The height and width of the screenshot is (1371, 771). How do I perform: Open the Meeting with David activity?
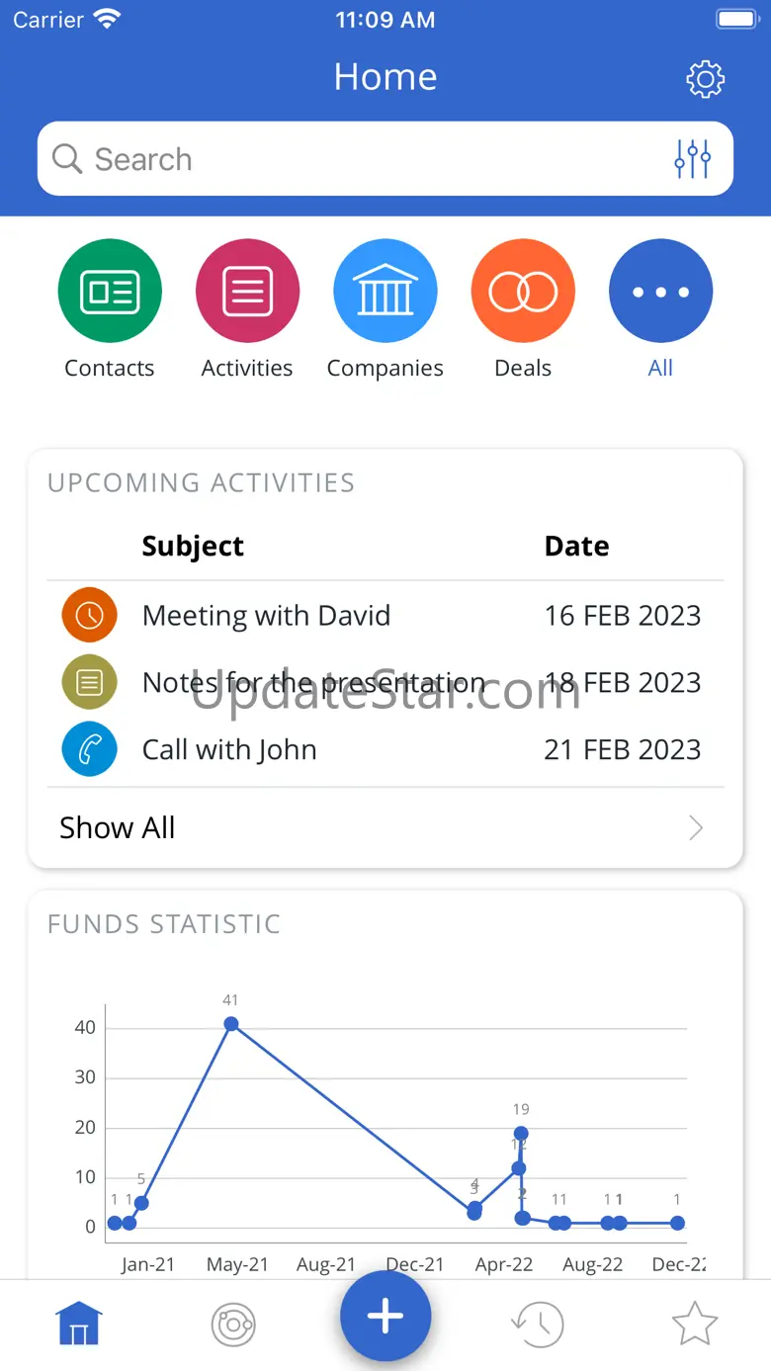tap(266, 615)
